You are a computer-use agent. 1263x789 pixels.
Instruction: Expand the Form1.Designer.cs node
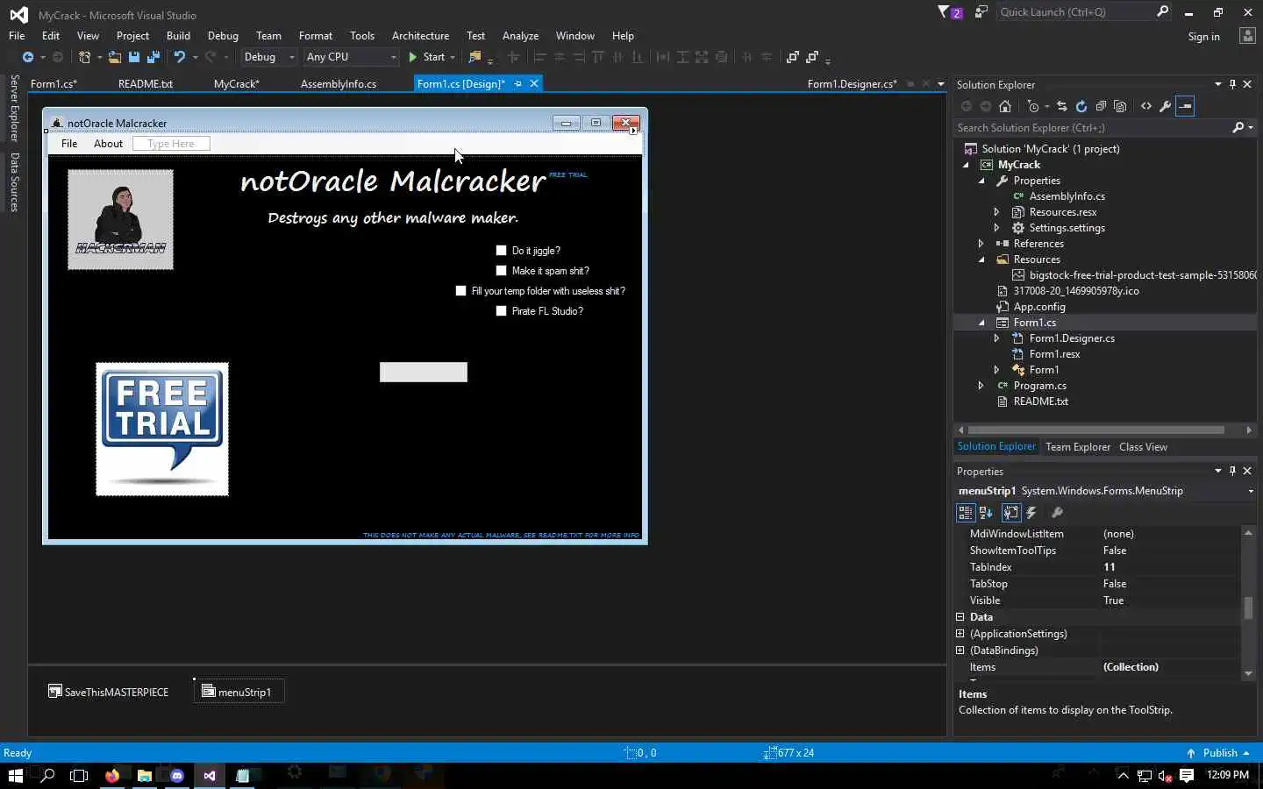pos(997,338)
